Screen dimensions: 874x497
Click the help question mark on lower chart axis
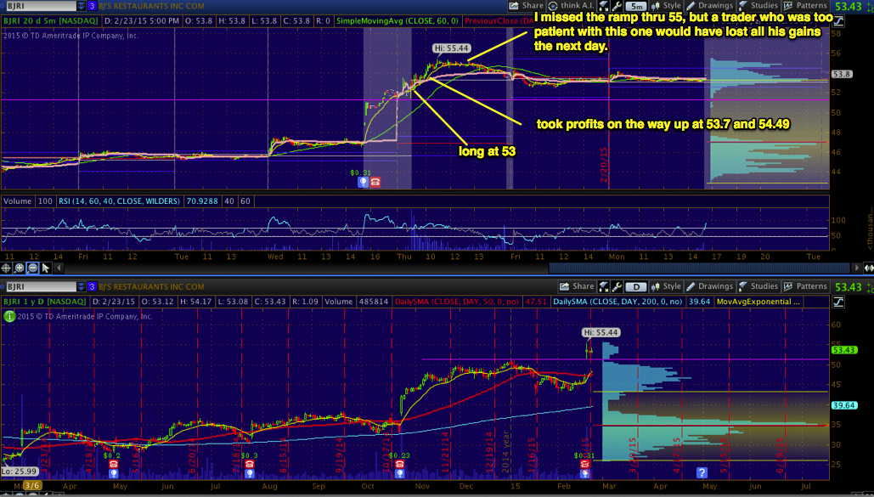(x=702, y=472)
